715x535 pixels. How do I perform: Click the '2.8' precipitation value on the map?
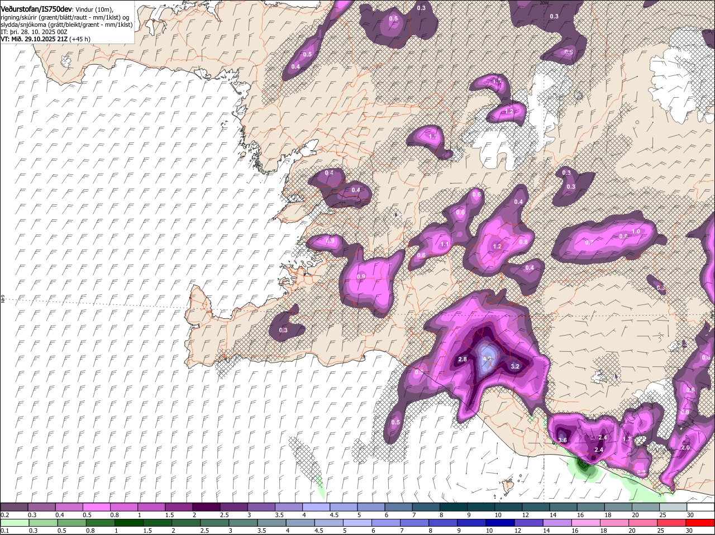[463, 359]
